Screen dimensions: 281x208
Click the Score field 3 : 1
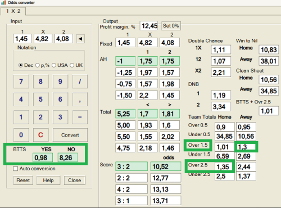132,201
